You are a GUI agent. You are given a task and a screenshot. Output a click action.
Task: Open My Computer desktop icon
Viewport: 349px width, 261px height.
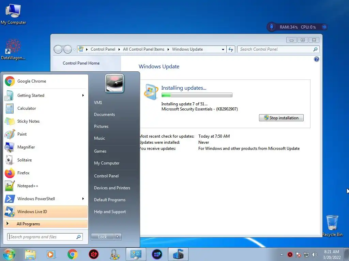coord(13,14)
